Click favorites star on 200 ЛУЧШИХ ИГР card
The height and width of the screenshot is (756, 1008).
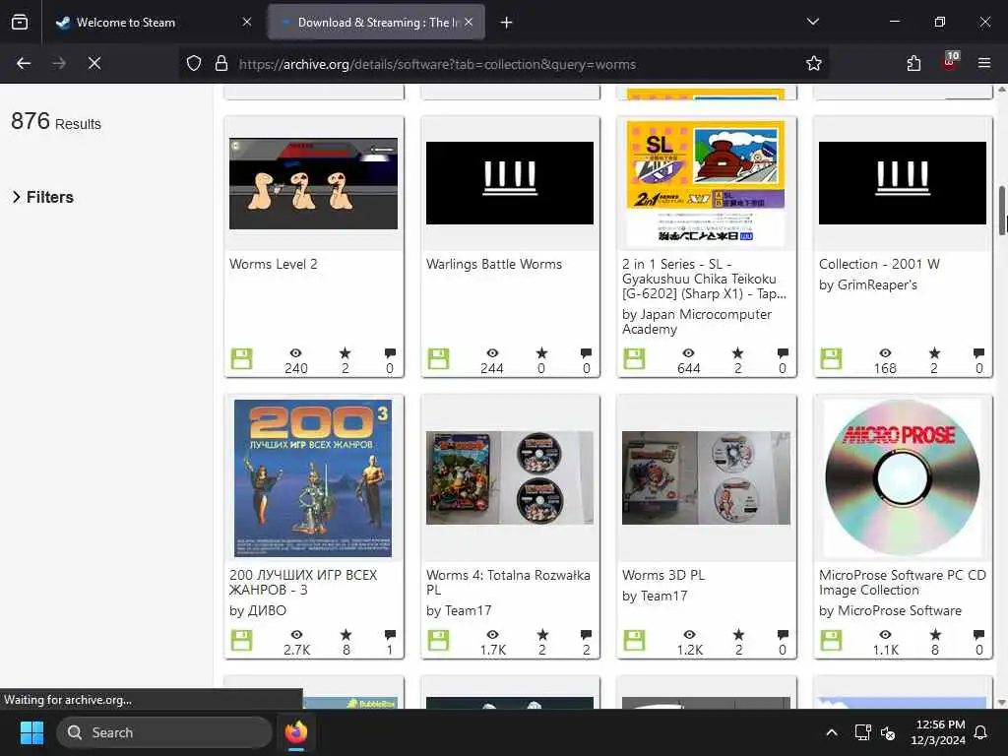click(x=346, y=635)
